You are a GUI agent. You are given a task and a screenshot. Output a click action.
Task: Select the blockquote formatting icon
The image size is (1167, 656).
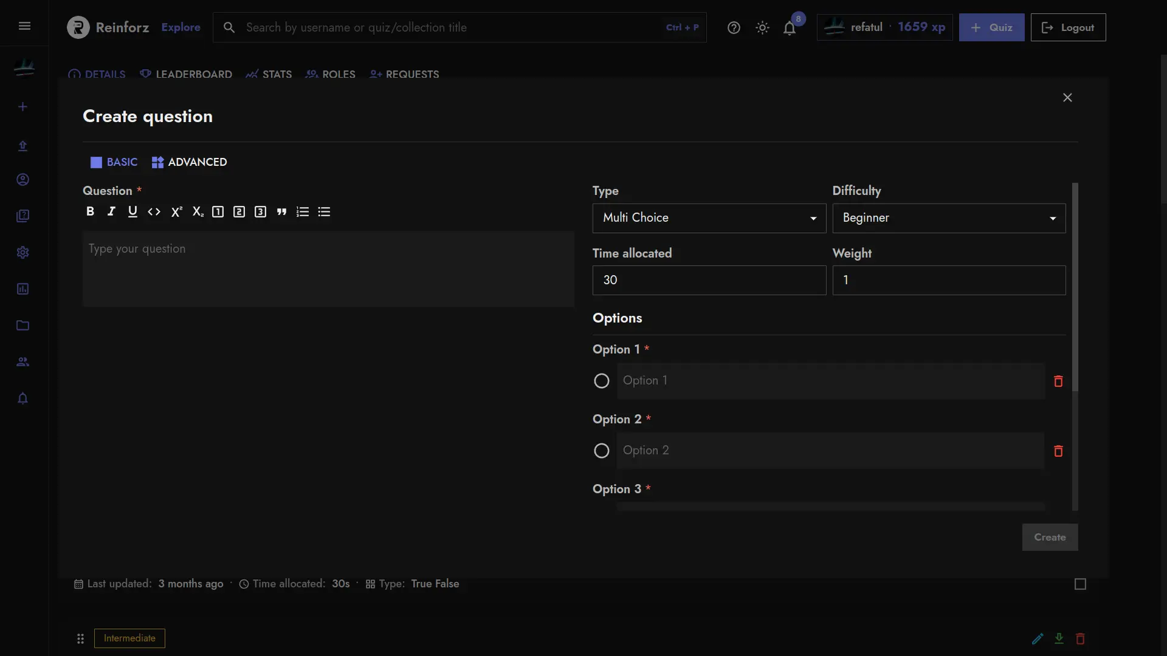click(x=281, y=211)
